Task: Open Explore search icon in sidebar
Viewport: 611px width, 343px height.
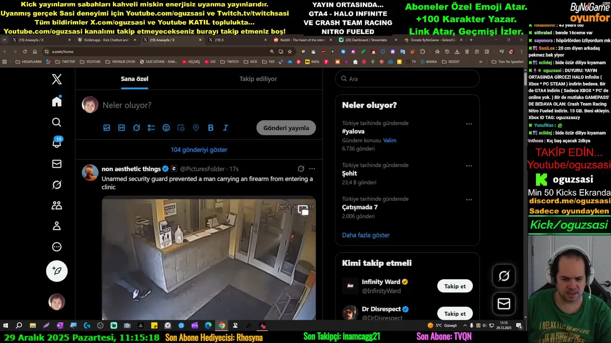Action: 57,122
